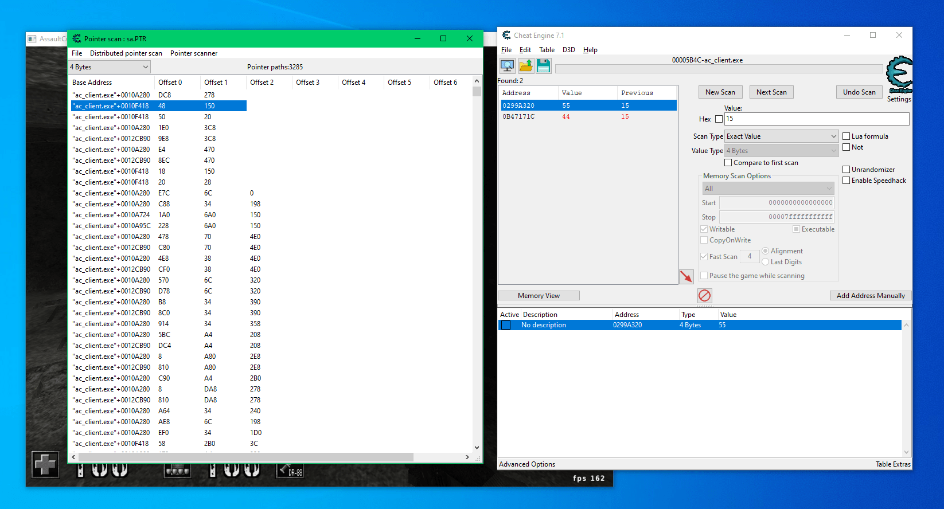944x509 pixels.
Task: Open the Memory View
Action: click(539, 296)
